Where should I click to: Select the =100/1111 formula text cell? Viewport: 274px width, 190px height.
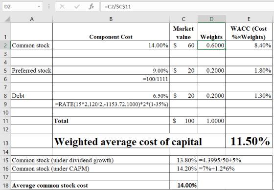pyautogui.click(x=111, y=79)
